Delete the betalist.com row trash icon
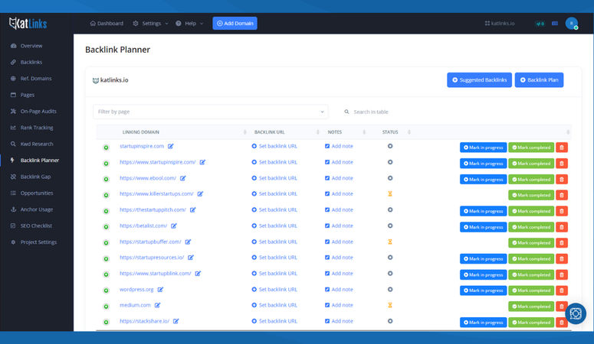Image resolution: width=594 pixels, height=344 pixels. pyautogui.click(x=562, y=227)
